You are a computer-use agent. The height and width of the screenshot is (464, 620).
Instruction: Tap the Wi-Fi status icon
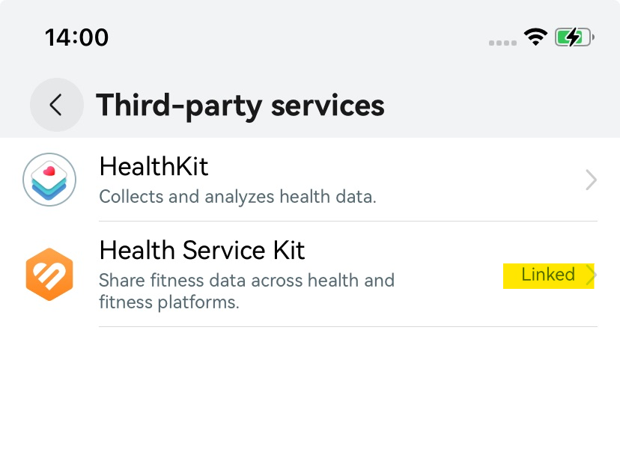click(535, 37)
